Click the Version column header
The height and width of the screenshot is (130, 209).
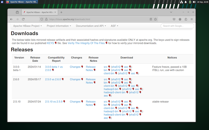click(x=19, y=58)
